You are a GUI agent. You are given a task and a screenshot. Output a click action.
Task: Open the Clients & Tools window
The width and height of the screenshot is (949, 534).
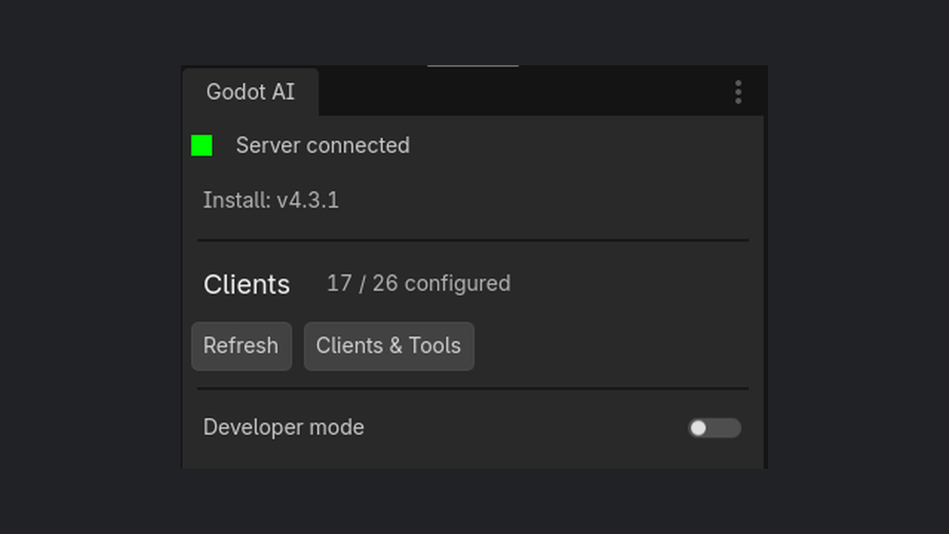(x=388, y=346)
